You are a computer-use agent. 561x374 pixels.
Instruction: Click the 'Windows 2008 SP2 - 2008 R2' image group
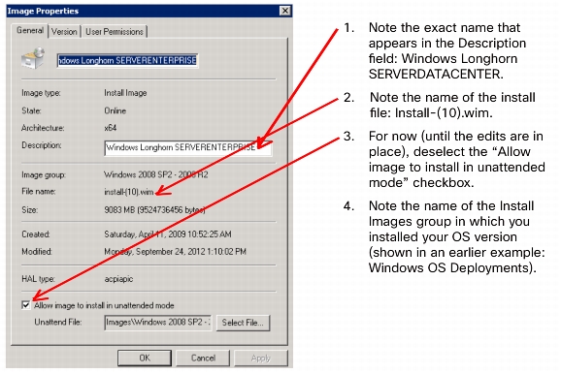(156, 174)
